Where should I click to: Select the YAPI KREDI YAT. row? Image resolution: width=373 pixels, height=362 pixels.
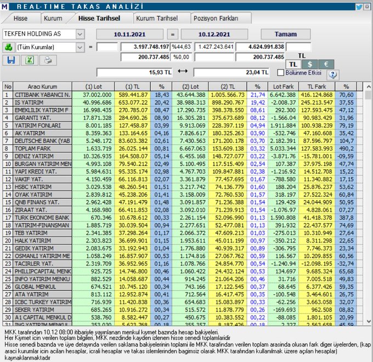[x=183, y=172]
